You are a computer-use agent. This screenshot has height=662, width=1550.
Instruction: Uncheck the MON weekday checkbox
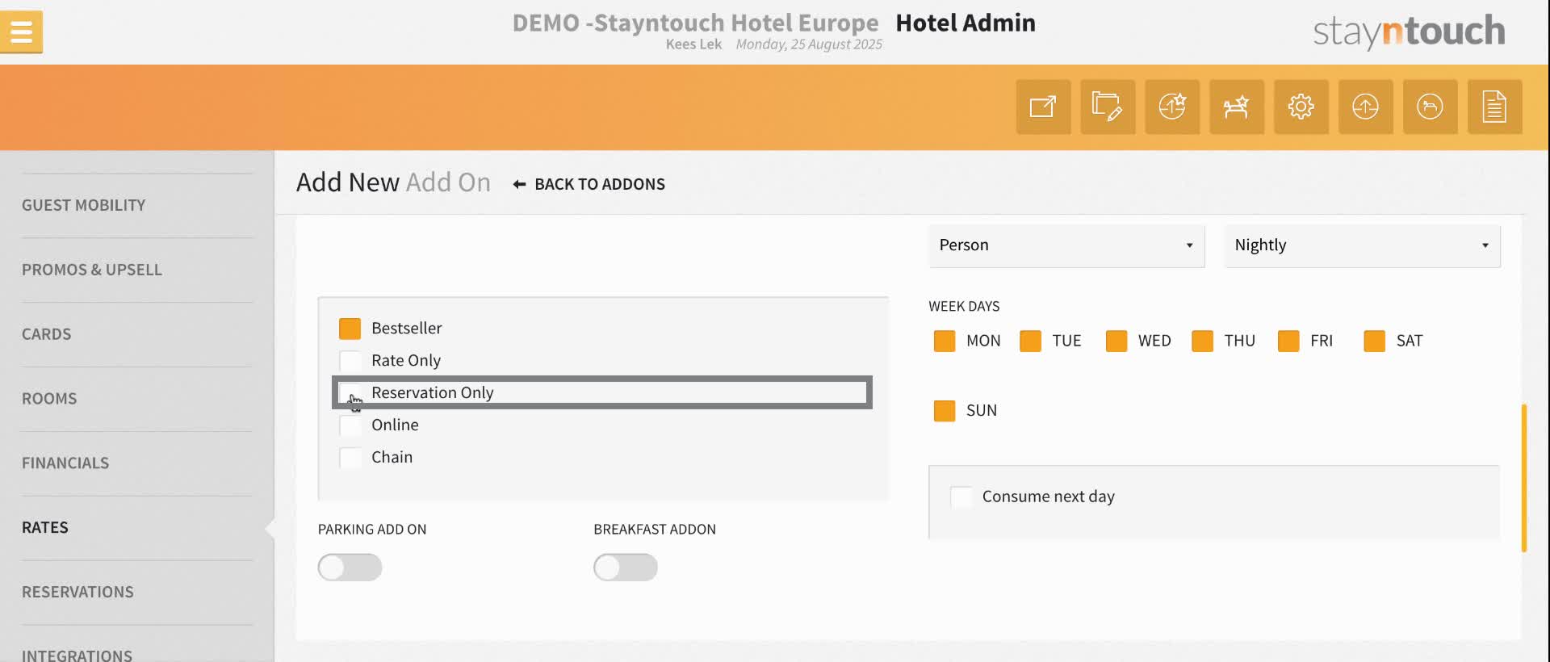(x=945, y=341)
